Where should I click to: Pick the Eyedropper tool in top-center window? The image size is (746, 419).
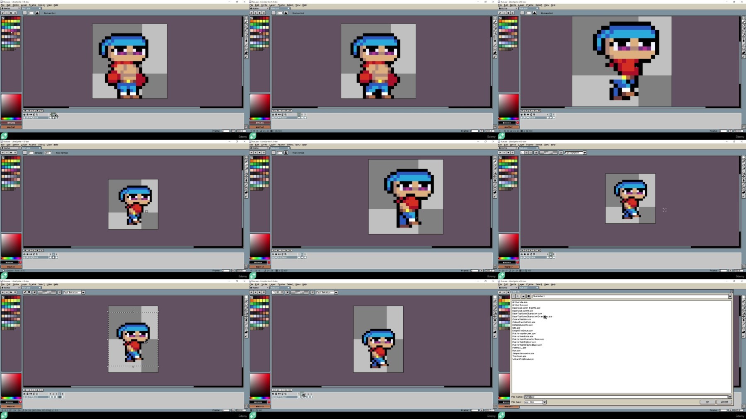click(495, 29)
